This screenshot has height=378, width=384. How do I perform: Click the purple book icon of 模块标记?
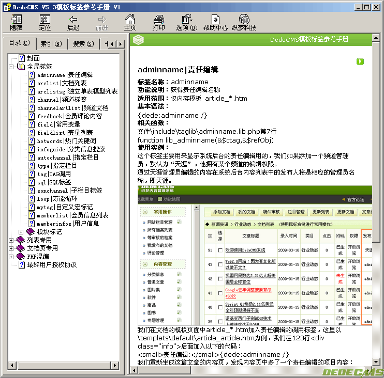tap(31, 231)
